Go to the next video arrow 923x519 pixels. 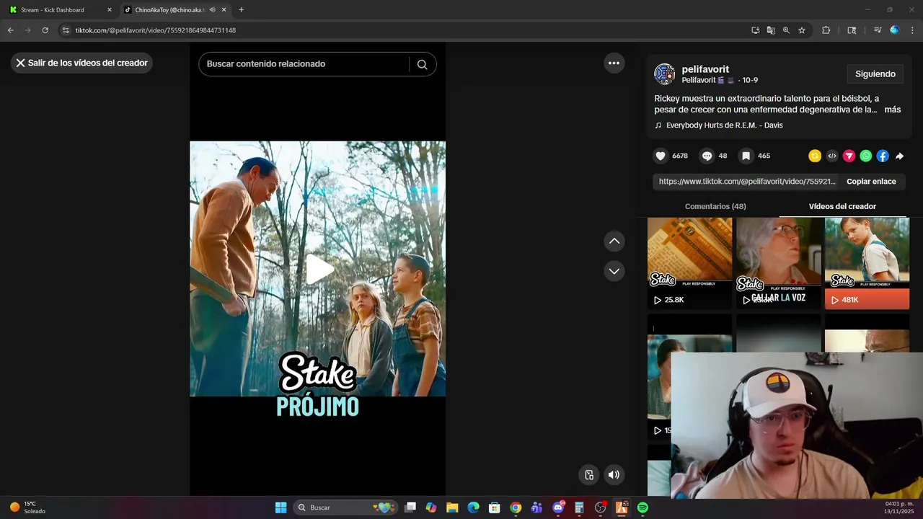point(614,271)
